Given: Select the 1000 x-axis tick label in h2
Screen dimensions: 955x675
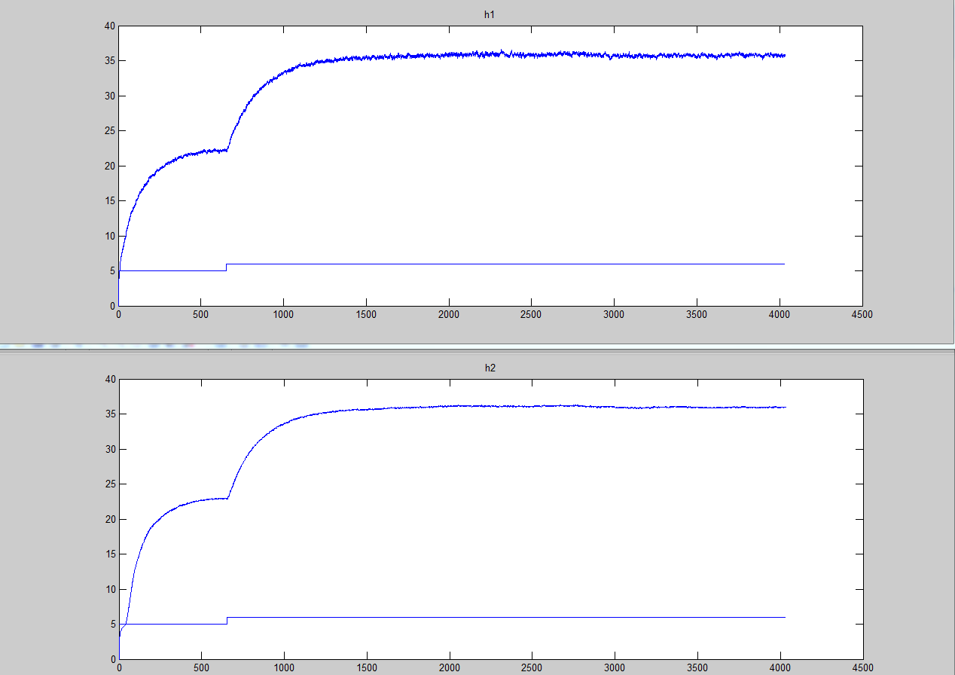Looking at the screenshot, I should pyautogui.click(x=284, y=667).
